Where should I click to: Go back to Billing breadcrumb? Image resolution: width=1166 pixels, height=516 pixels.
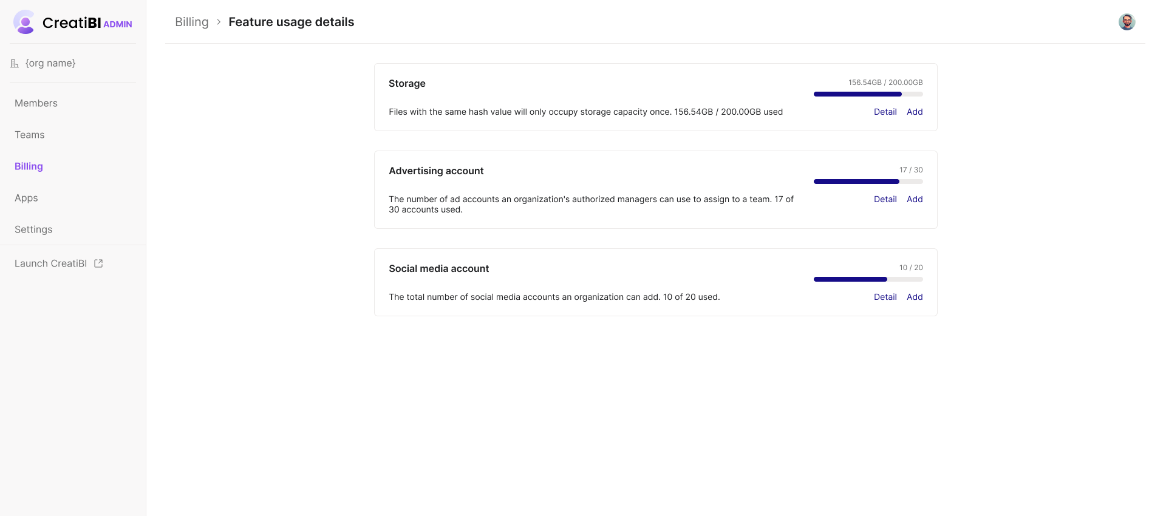(191, 22)
